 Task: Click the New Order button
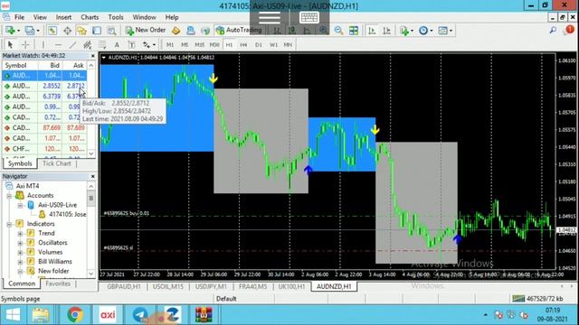point(146,30)
